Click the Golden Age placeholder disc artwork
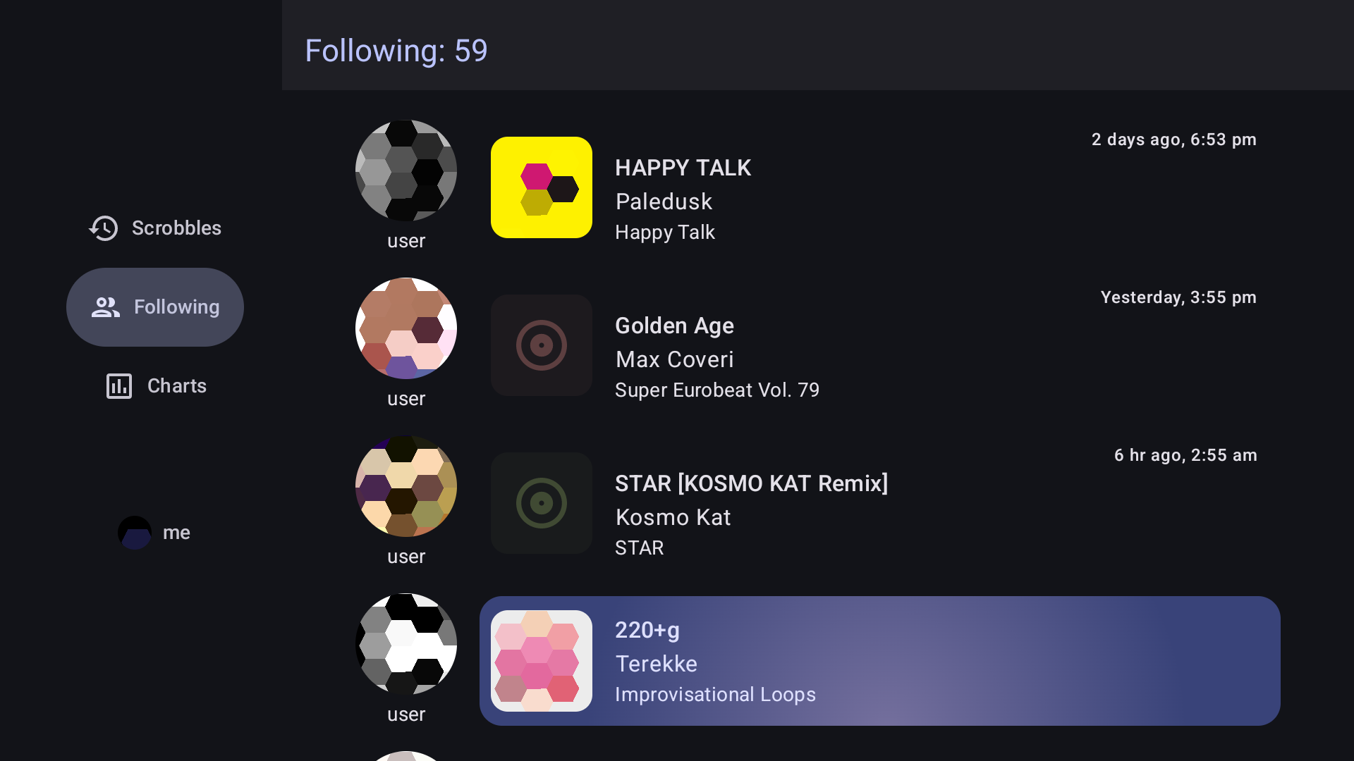The height and width of the screenshot is (761, 1354). [542, 345]
